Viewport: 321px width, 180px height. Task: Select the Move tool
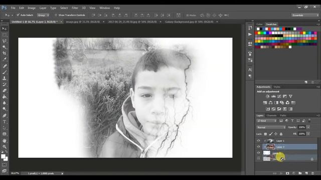[x=5, y=29]
